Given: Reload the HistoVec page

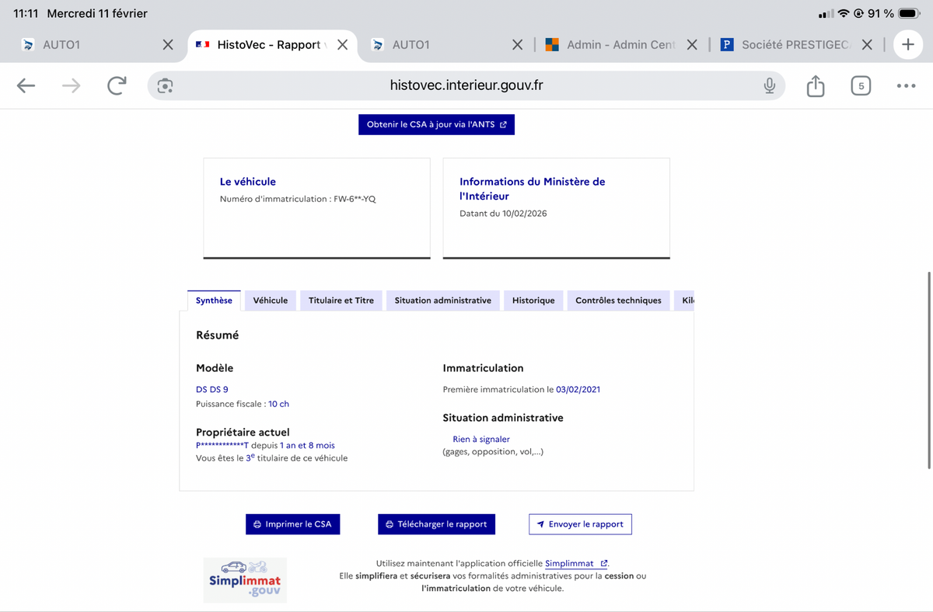Looking at the screenshot, I should coord(117,85).
